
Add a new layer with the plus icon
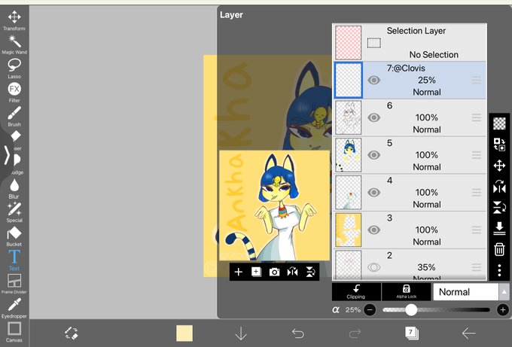[x=239, y=272]
